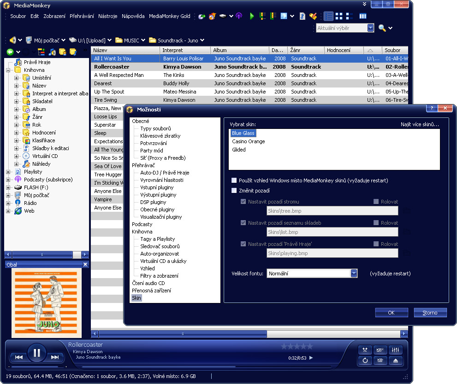Open the MediaMonkey Gold menu

169,16
